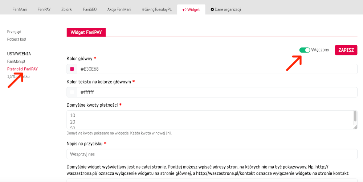The width and height of the screenshot is (363, 182).
Task: Switch to the FaniPAY tab
Action: click(44, 9)
